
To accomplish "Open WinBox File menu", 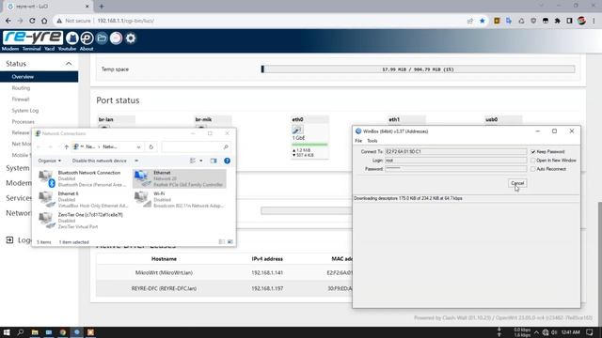I will click(358, 141).
